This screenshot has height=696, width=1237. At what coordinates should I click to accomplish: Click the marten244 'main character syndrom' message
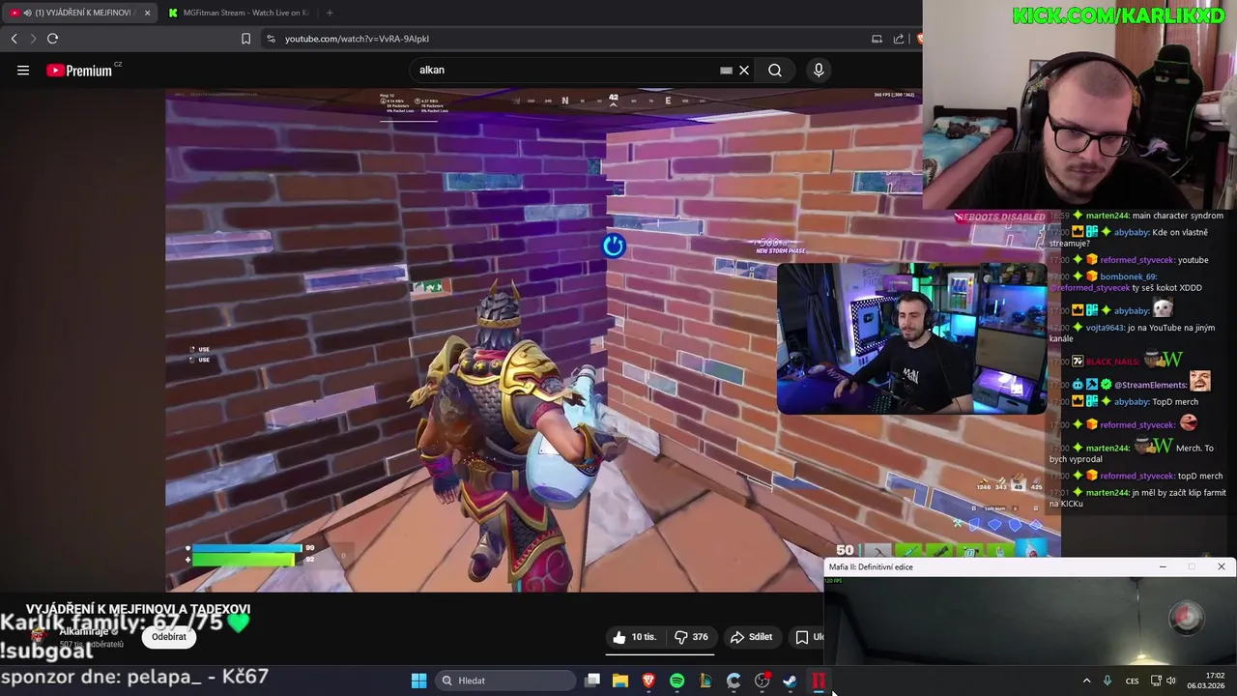1138,216
